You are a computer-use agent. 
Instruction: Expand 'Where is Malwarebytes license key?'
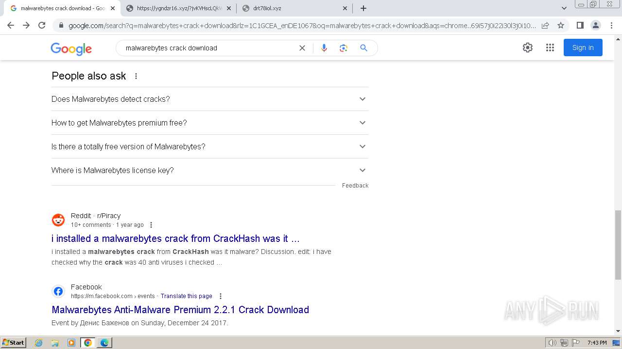pos(210,170)
